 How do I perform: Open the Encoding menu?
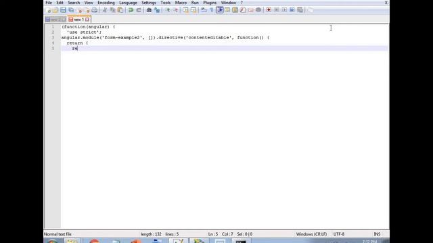106,3
